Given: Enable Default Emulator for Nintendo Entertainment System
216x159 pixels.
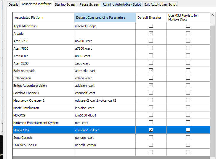Looking at the screenshot, I should [x=151, y=122].
